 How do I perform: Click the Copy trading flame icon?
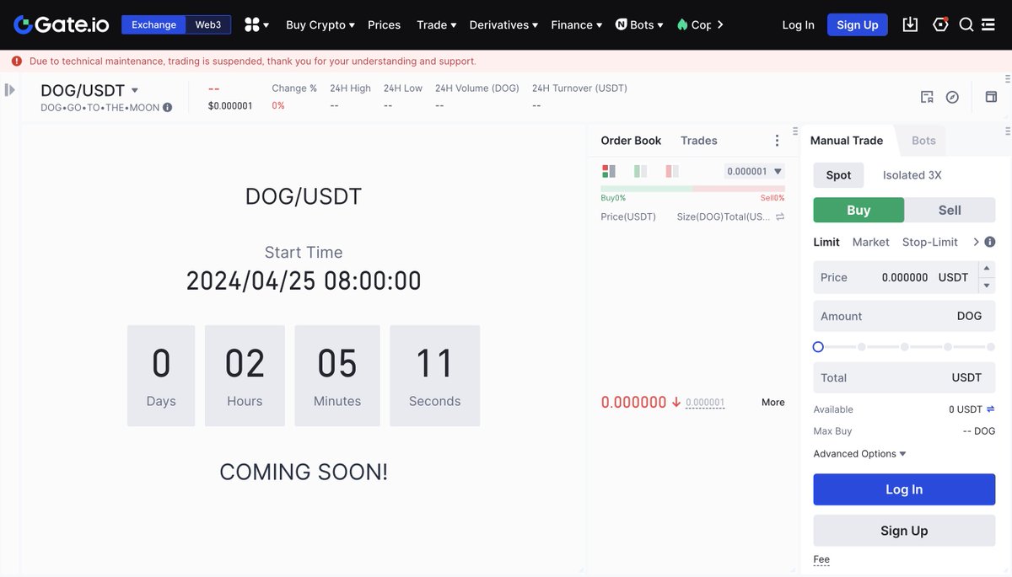point(682,24)
